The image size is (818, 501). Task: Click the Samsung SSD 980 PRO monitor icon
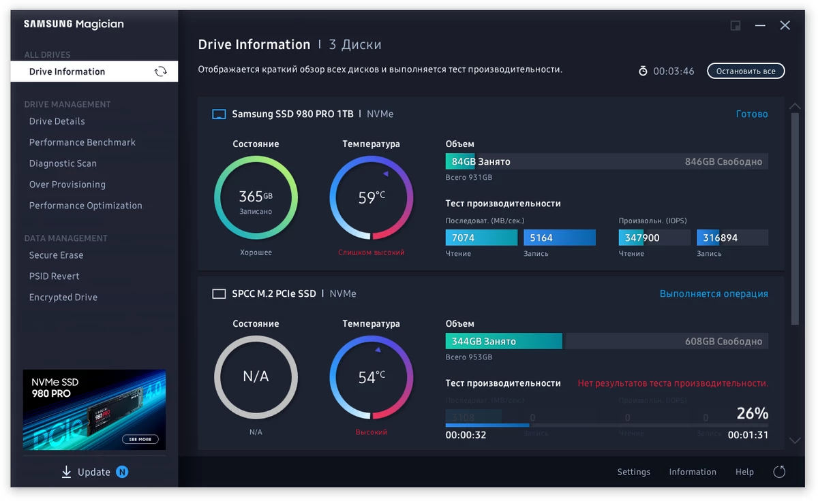(219, 114)
